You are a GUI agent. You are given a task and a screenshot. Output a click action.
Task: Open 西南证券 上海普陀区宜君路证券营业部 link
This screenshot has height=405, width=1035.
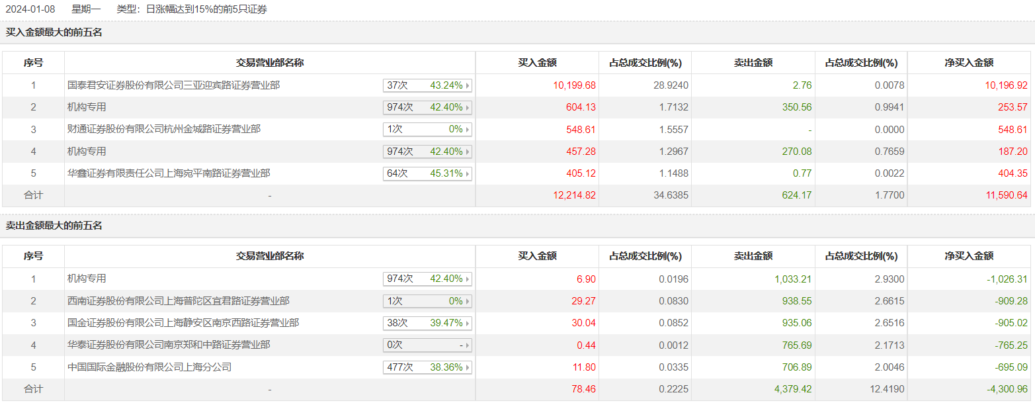(178, 301)
